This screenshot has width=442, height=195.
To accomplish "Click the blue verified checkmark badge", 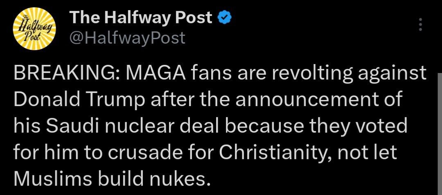I will [224, 18].
